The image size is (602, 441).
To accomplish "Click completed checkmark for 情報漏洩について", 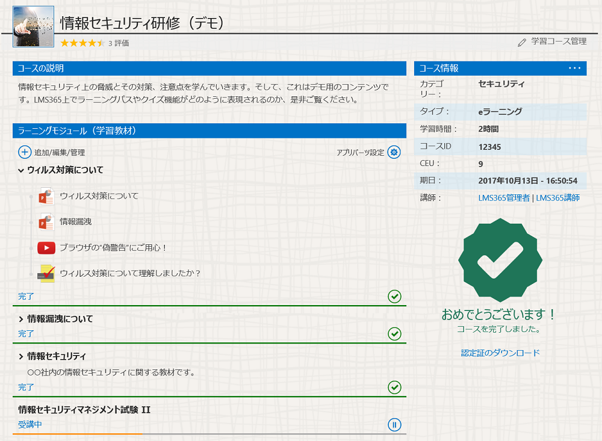I will click(x=394, y=333).
